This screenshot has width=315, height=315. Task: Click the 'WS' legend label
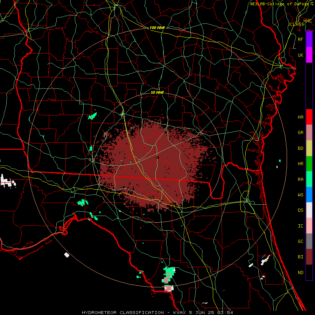[x=300, y=195]
